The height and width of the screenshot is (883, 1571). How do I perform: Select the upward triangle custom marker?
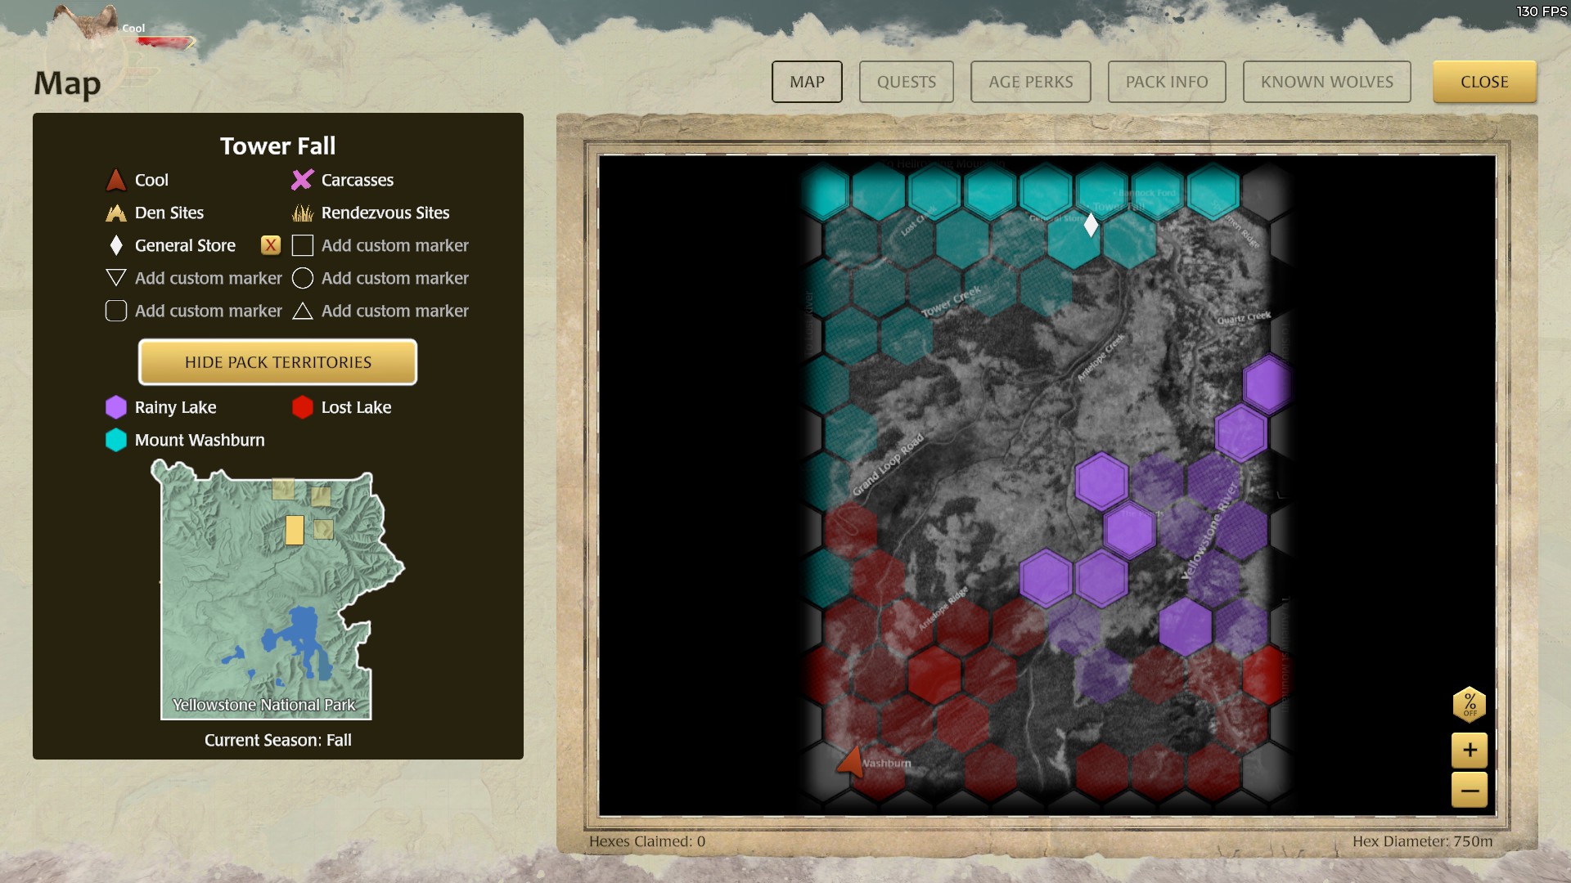tap(303, 311)
